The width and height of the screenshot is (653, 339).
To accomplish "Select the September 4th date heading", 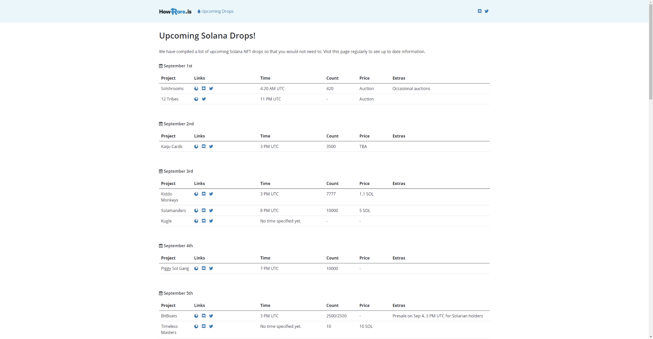I will point(176,246).
